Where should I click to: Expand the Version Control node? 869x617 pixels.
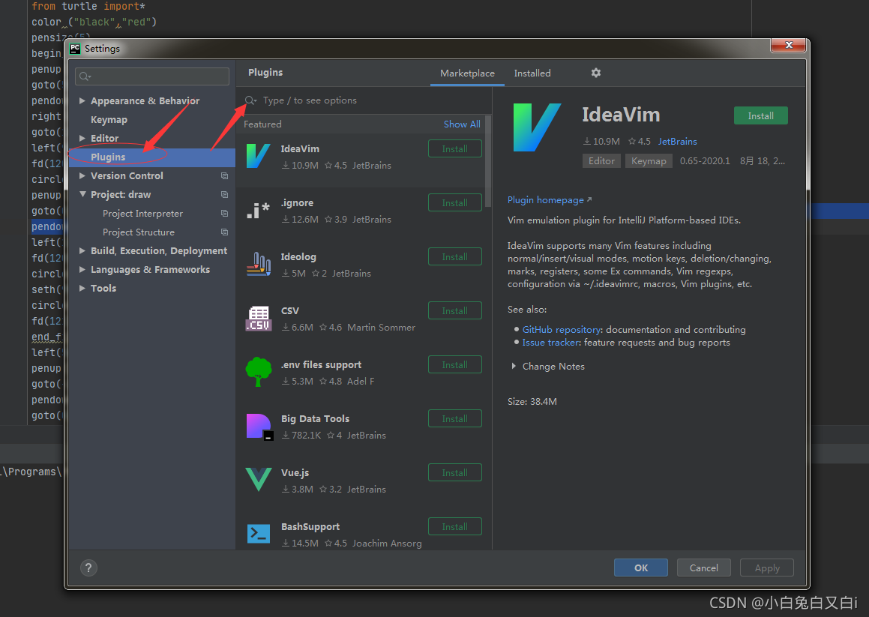82,175
